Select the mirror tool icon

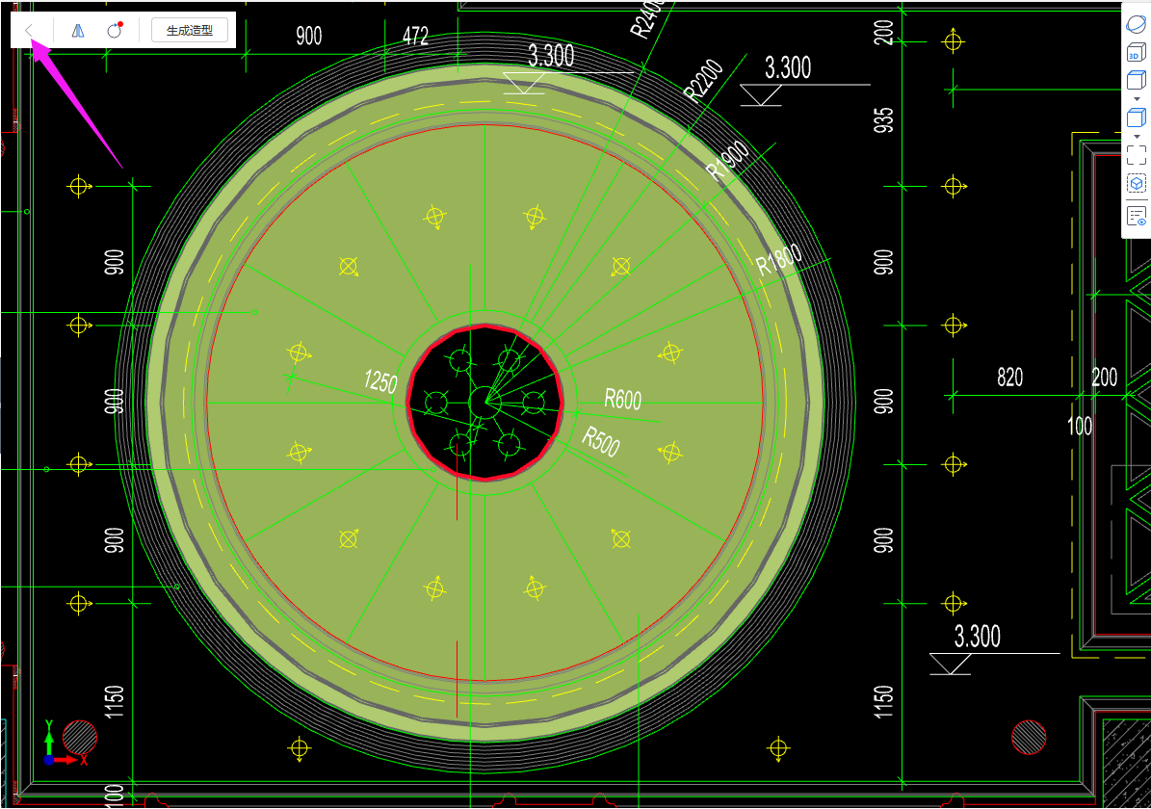[x=78, y=30]
